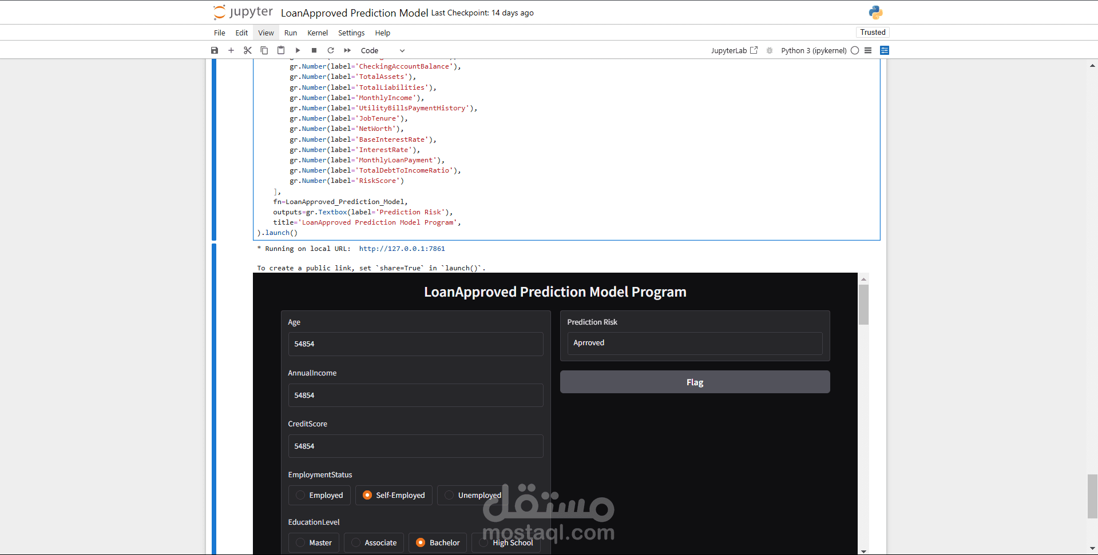Interrupt the kernel with stop icon
1098x555 pixels.
[x=314, y=50]
